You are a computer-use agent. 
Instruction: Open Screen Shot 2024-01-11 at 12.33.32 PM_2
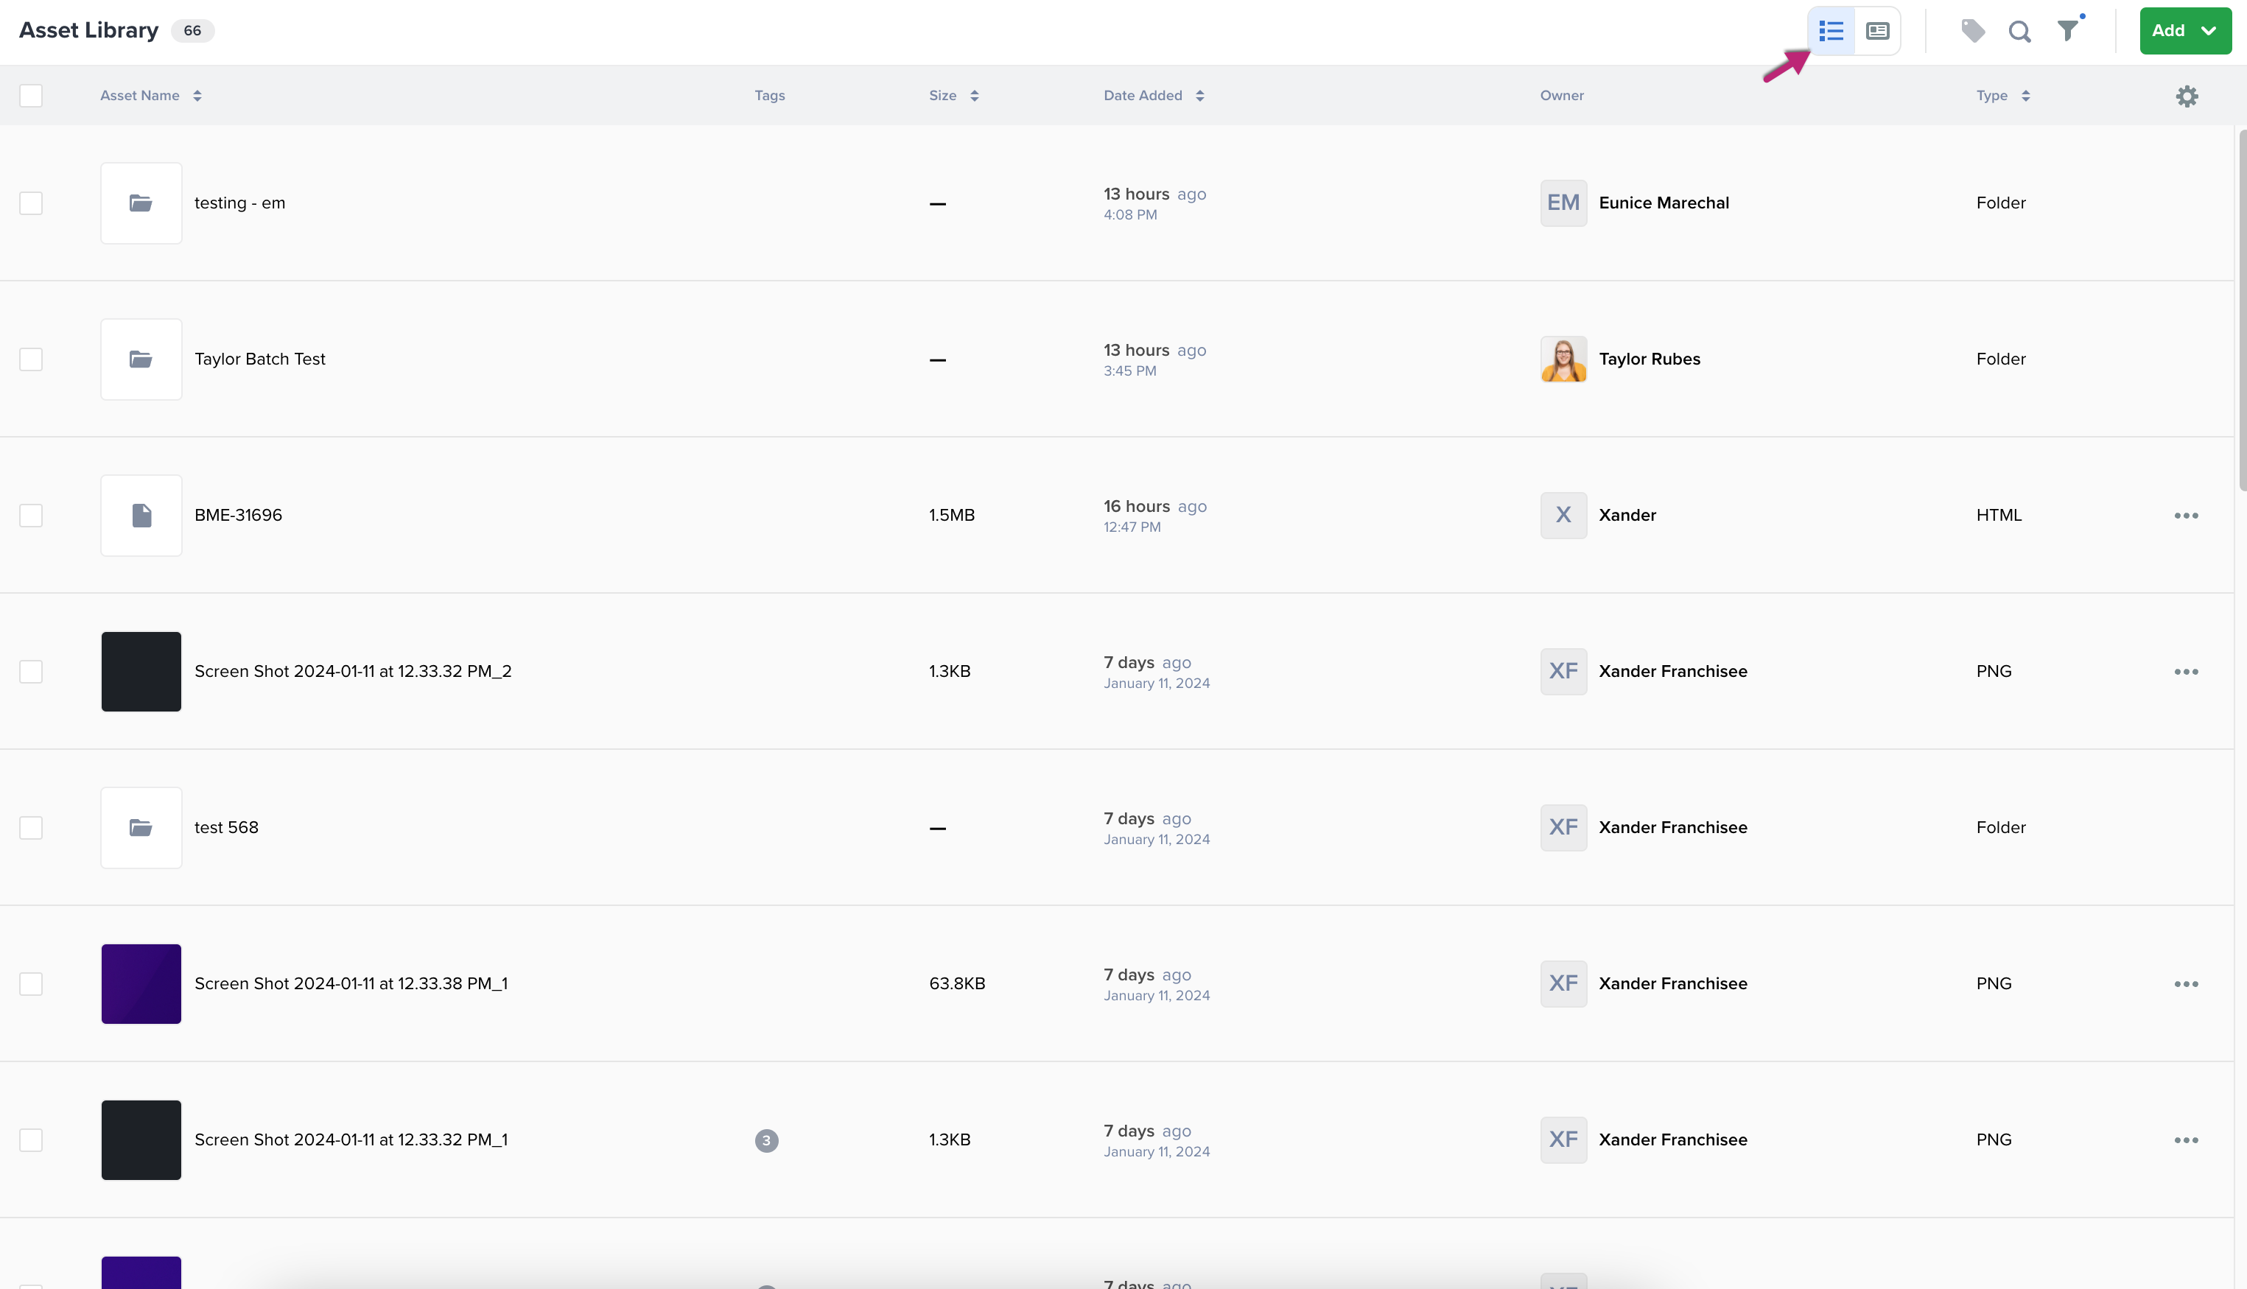353,672
